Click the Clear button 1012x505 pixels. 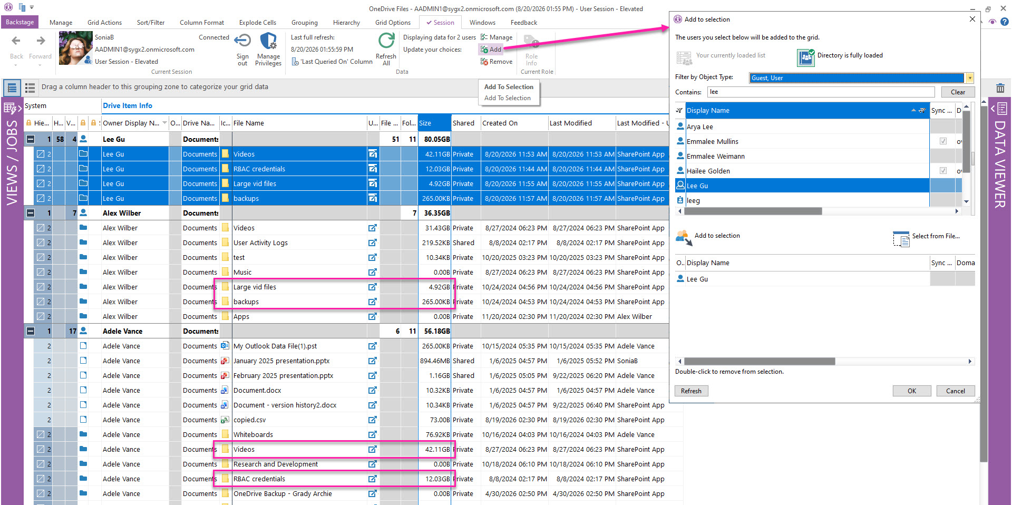[x=958, y=92]
